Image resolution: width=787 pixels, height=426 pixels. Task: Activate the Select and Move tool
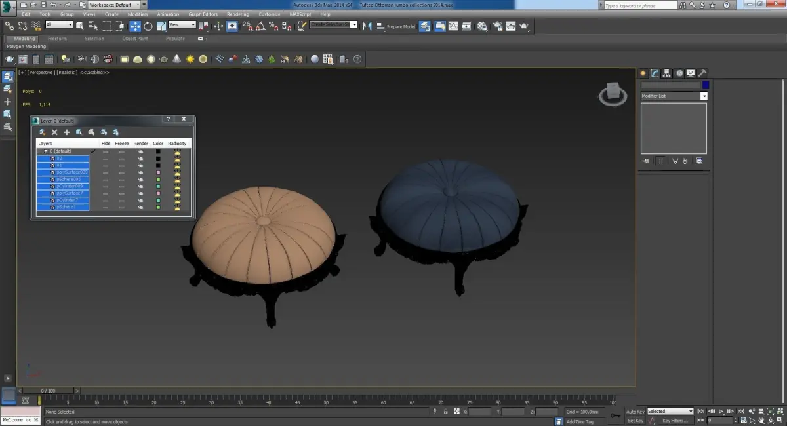point(135,26)
